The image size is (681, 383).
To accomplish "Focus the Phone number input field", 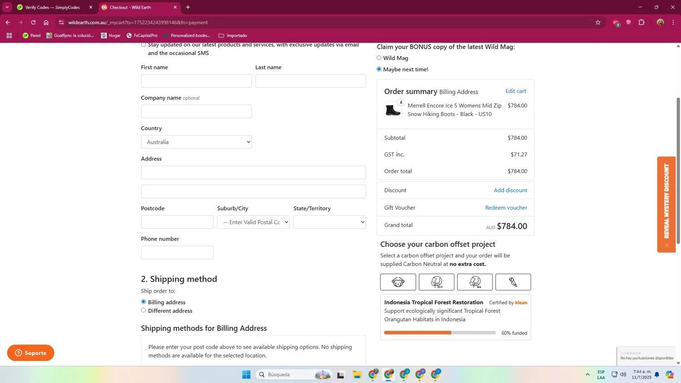I will tap(177, 252).
